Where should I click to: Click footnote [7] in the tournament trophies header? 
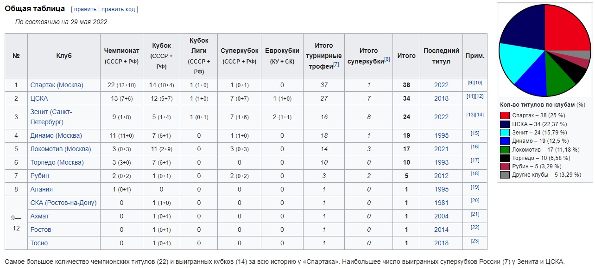[336, 64]
